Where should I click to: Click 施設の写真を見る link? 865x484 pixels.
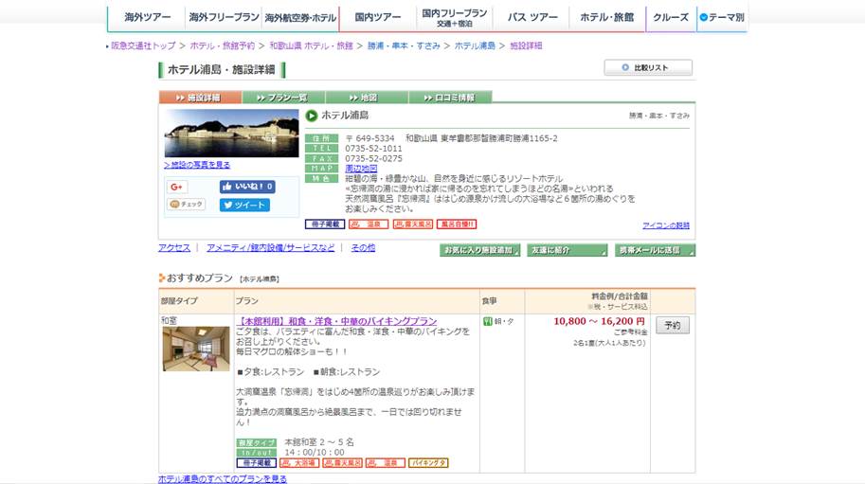pyautogui.click(x=197, y=165)
